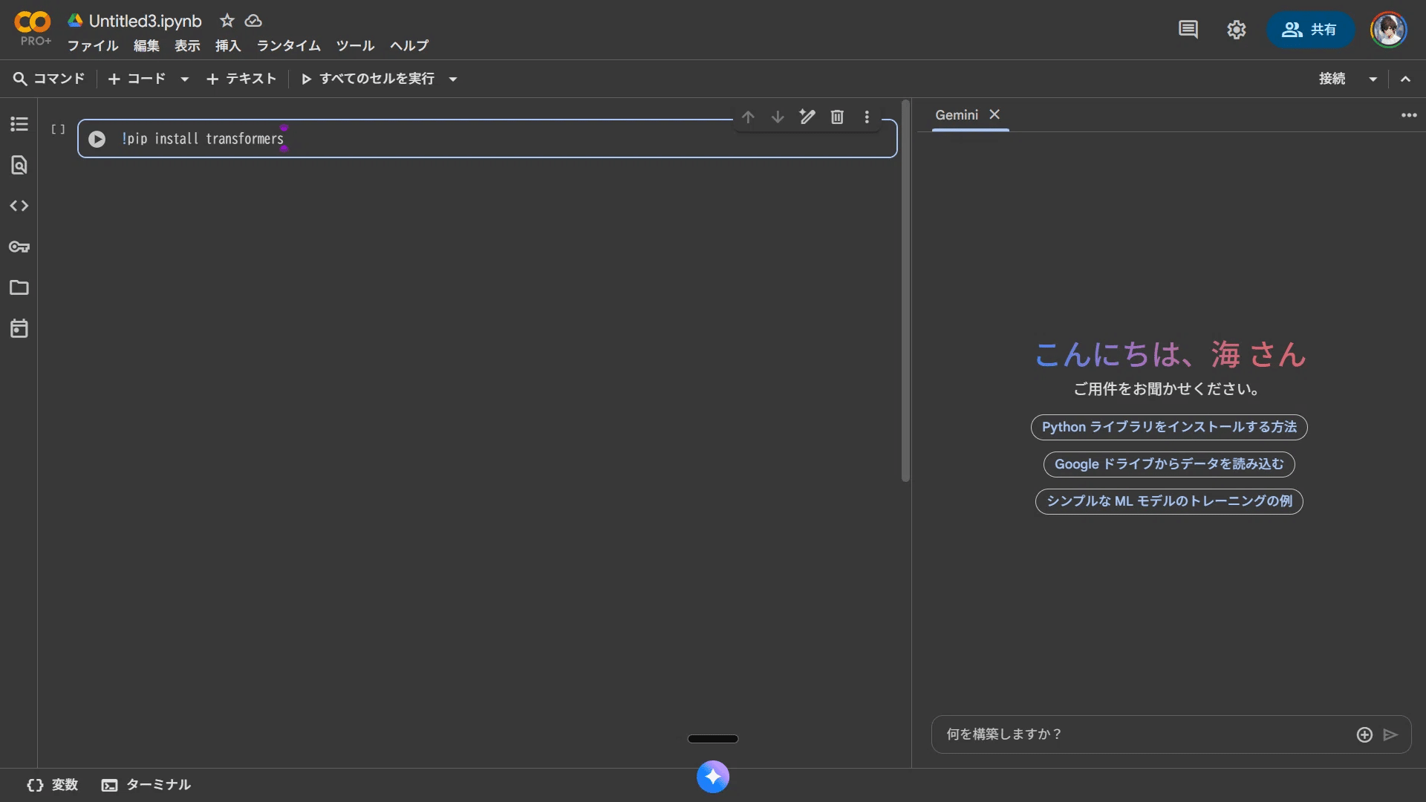The width and height of the screenshot is (1426, 802).
Task: Run the pip install cell
Action: point(97,139)
